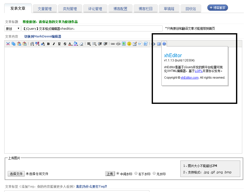Image resolution: width=244 pixels, height=192 pixels.
Task: Open the xhEditor.com link
Action: coord(190,78)
